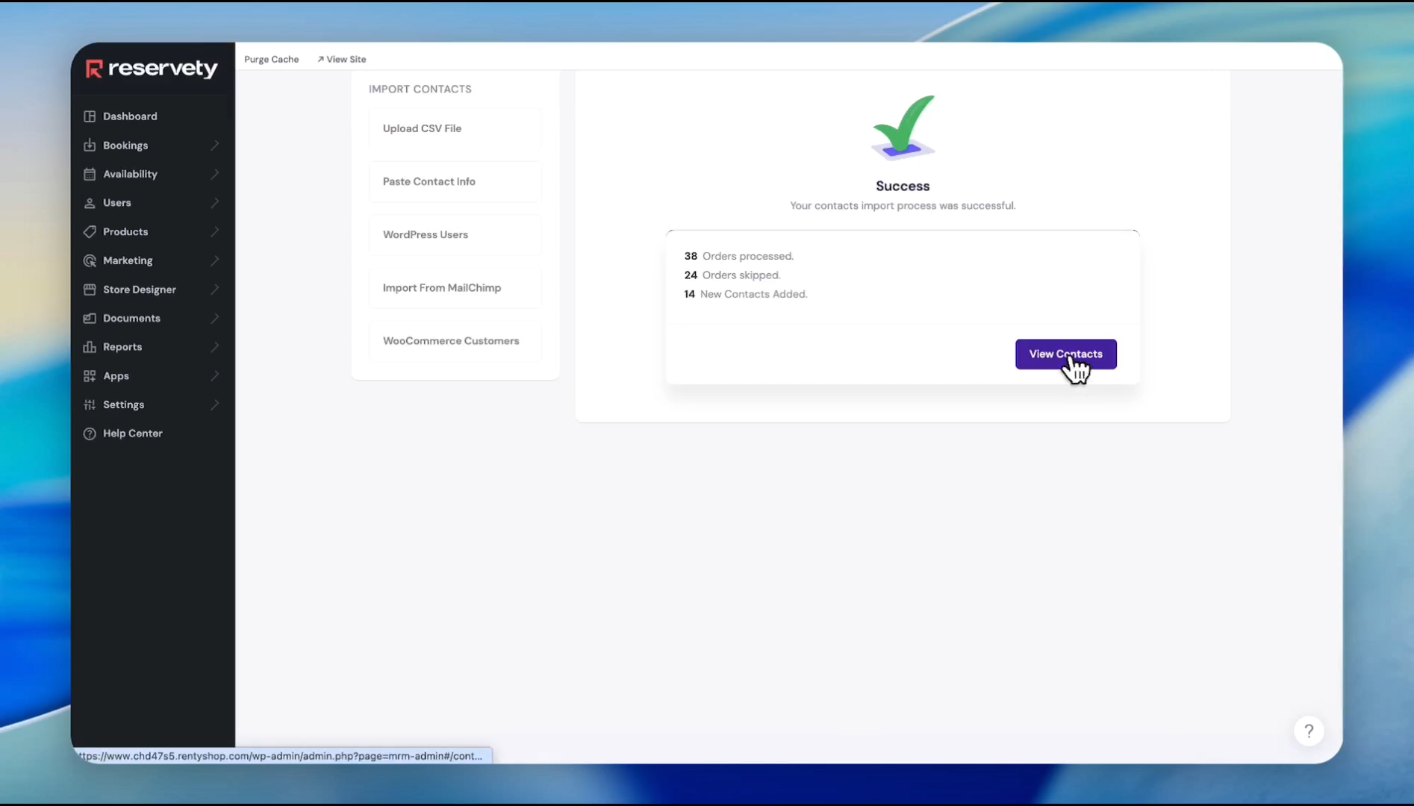Select the Documents sidebar label
The width and height of the screenshot is (1414, 806).
(131, 318)
